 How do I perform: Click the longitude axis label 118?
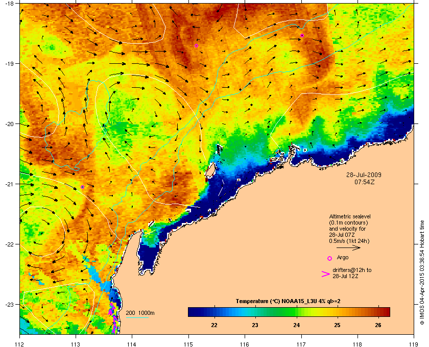click(357, 344)
